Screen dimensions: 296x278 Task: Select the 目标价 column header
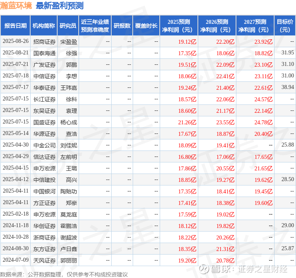pos(284,25)
